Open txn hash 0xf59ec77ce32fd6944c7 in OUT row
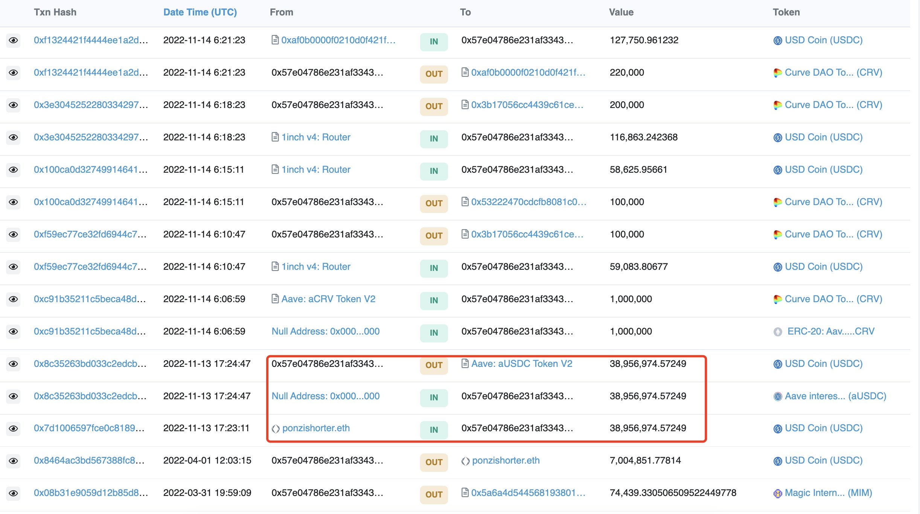 pos(90,234)
